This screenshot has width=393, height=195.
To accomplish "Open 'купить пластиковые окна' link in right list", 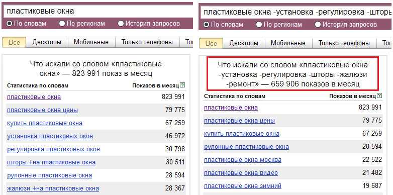I will [x=242, y=134].
